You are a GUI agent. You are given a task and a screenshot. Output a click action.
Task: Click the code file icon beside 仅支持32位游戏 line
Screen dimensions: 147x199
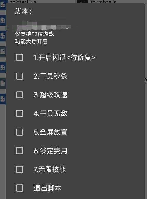tap(3, 36)
